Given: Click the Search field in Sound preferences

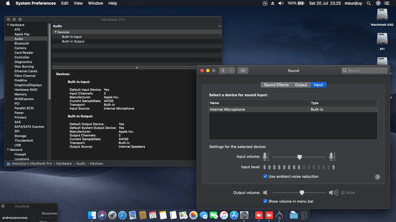Looking at the screenshot, I should [365, 71].
